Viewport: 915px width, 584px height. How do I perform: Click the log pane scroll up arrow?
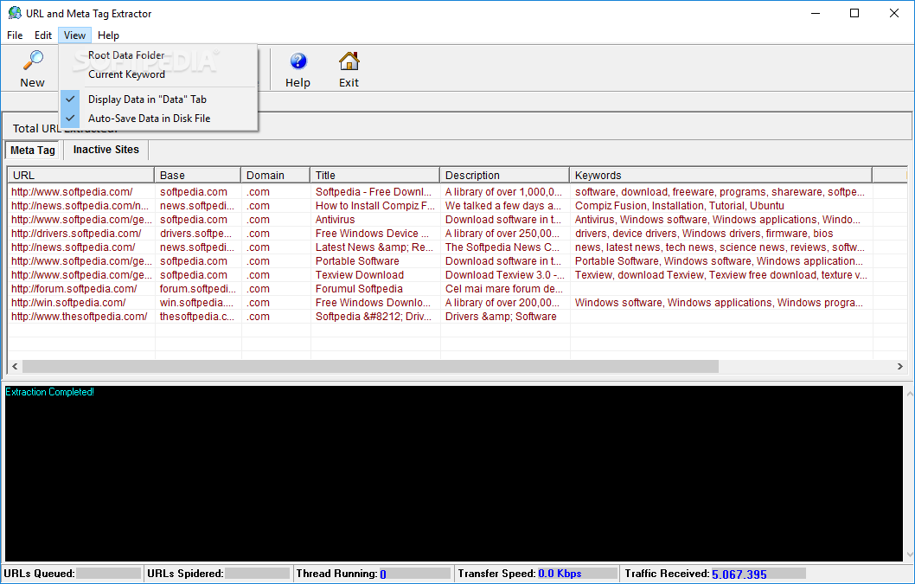pyautogui.click(x=910, y=394)
